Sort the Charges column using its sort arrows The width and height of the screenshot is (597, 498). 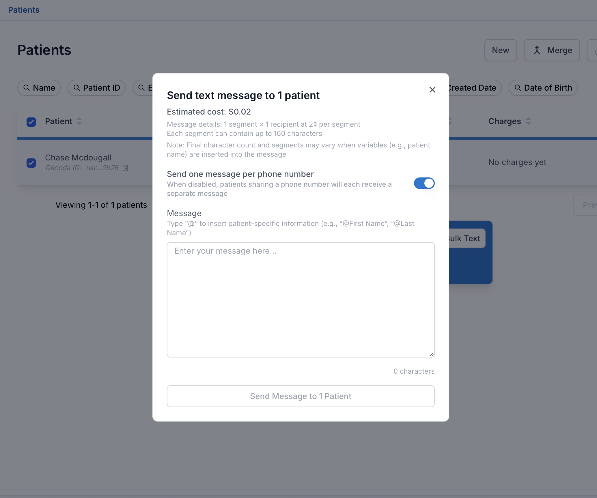click(x=528, y=121)
